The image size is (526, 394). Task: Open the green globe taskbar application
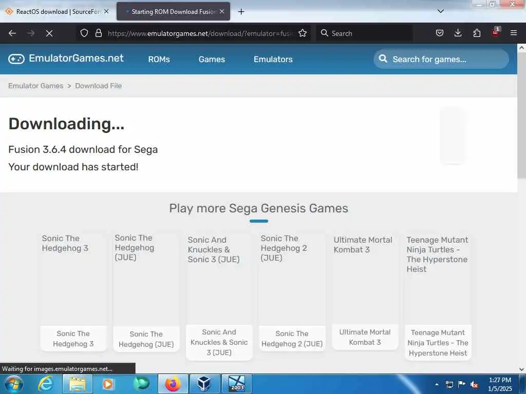(x=141, y=384)
